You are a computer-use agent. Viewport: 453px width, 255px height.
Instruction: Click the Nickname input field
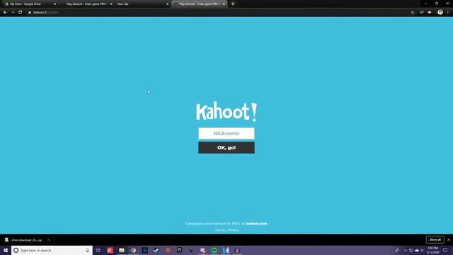pos(226,133)
